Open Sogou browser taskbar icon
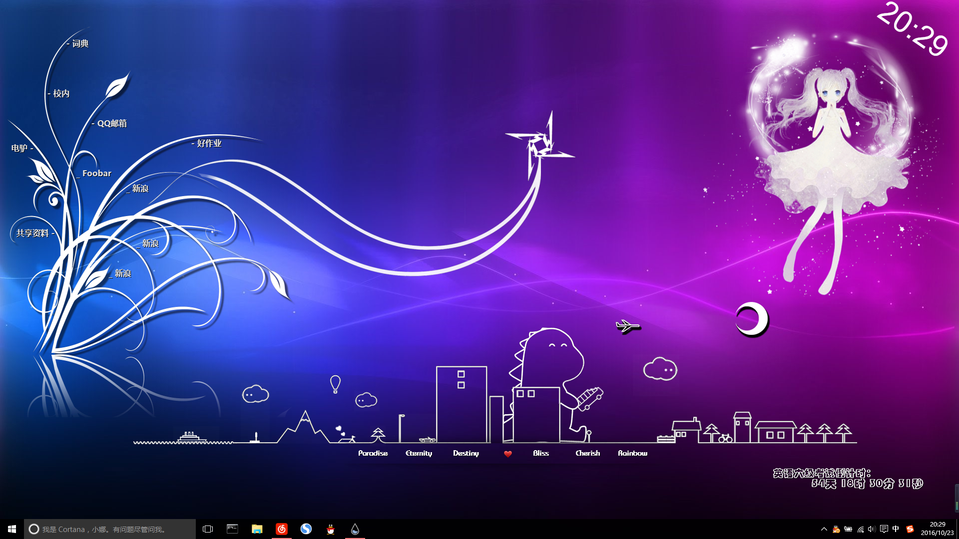 306,529
